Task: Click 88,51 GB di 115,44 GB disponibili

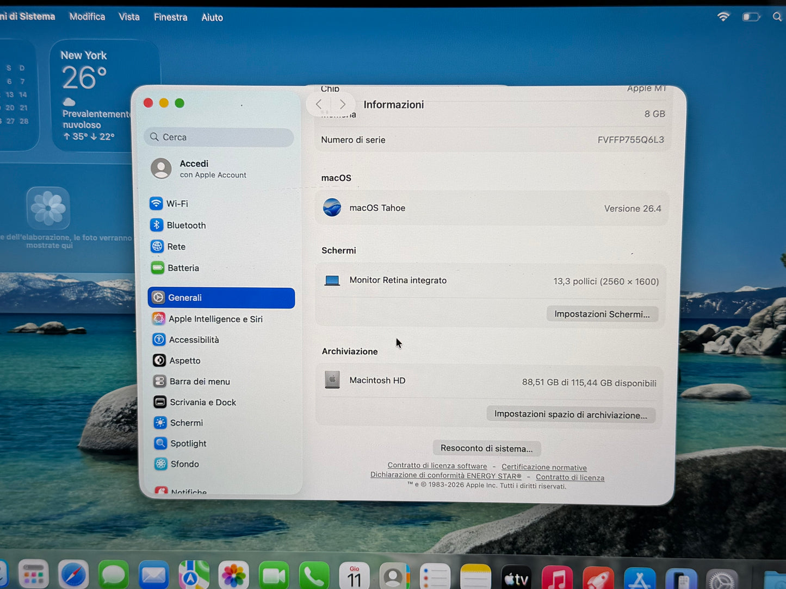Action: pos(589,383)
